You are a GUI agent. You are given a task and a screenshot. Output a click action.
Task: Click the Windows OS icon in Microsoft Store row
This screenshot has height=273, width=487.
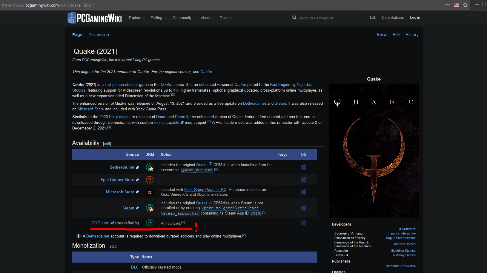(x=303, y=192)
